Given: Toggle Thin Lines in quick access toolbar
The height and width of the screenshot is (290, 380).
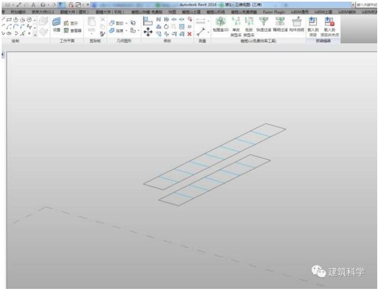Looking at the screenshot, I should tap(62, 4).
